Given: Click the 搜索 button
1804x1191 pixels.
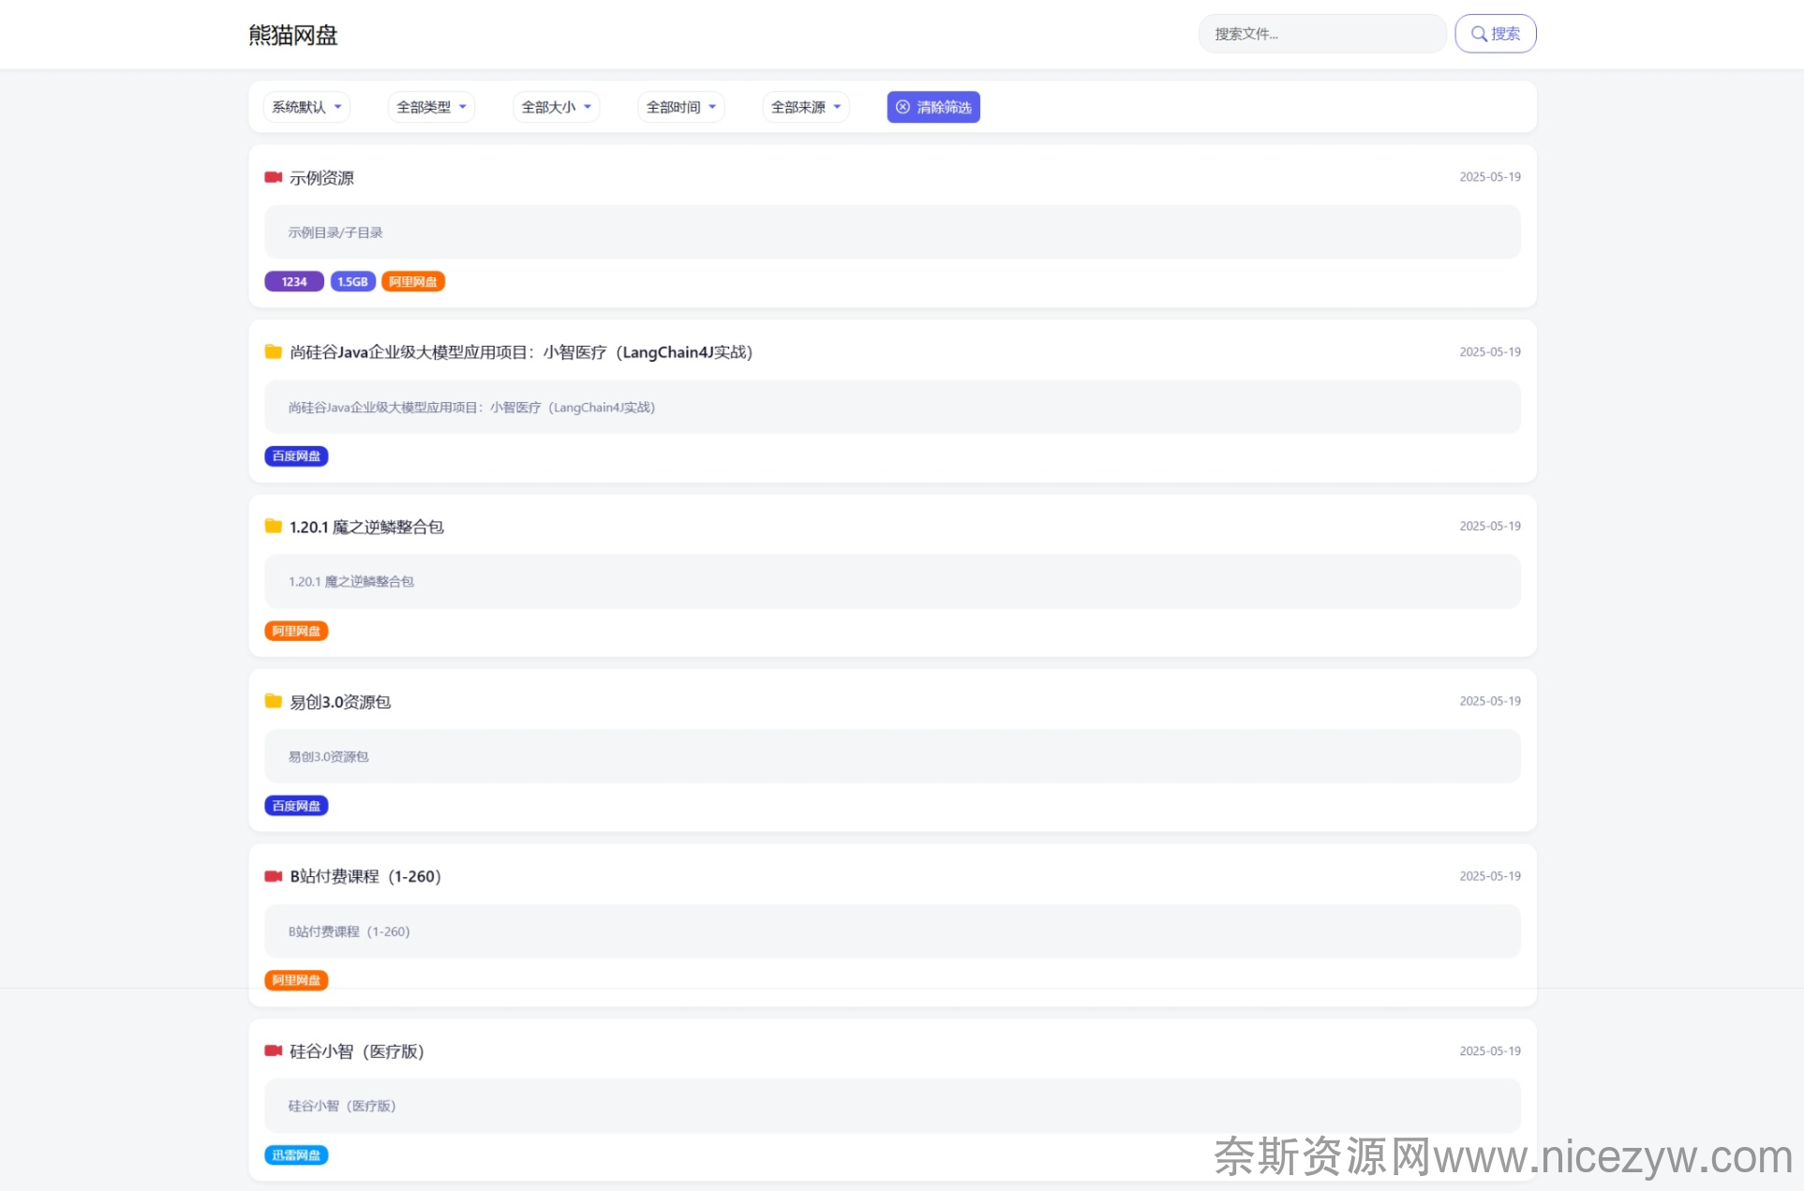Looking at the screenshot, I should [x=1495, y=34].
